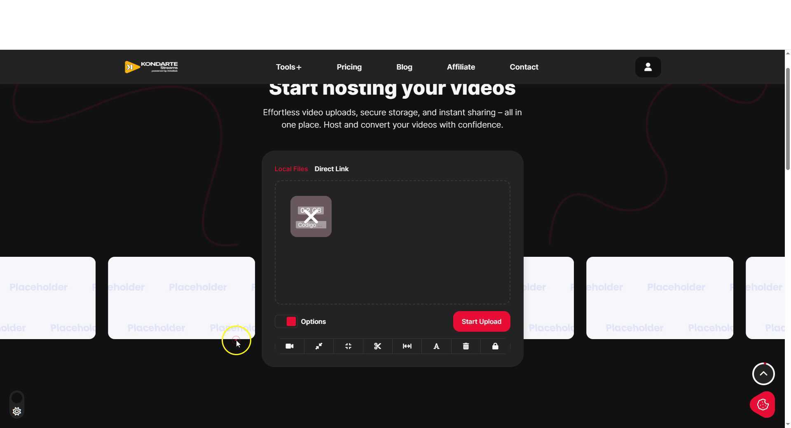The height and width of the screenshot is (428, 791).
Task: Enable the Options toggle
Action: (286, 321)
